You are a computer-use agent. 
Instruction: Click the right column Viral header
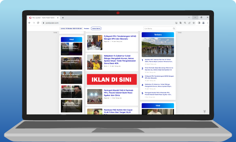click(158, 106)
